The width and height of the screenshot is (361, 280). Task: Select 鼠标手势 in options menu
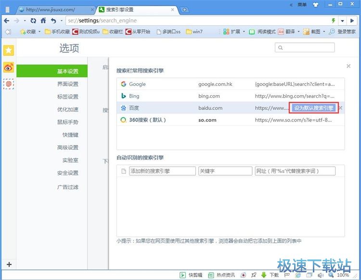point(68,122)
